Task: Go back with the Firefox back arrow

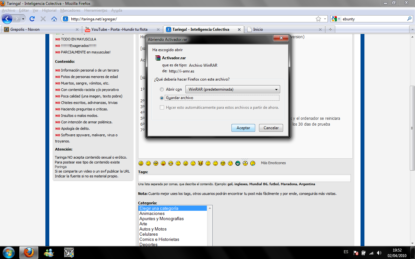Action: pyautogui.click(x=7, y=19)
